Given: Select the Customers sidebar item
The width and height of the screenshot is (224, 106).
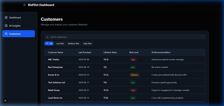Looking at the screenshot, I should click(19, 34).
